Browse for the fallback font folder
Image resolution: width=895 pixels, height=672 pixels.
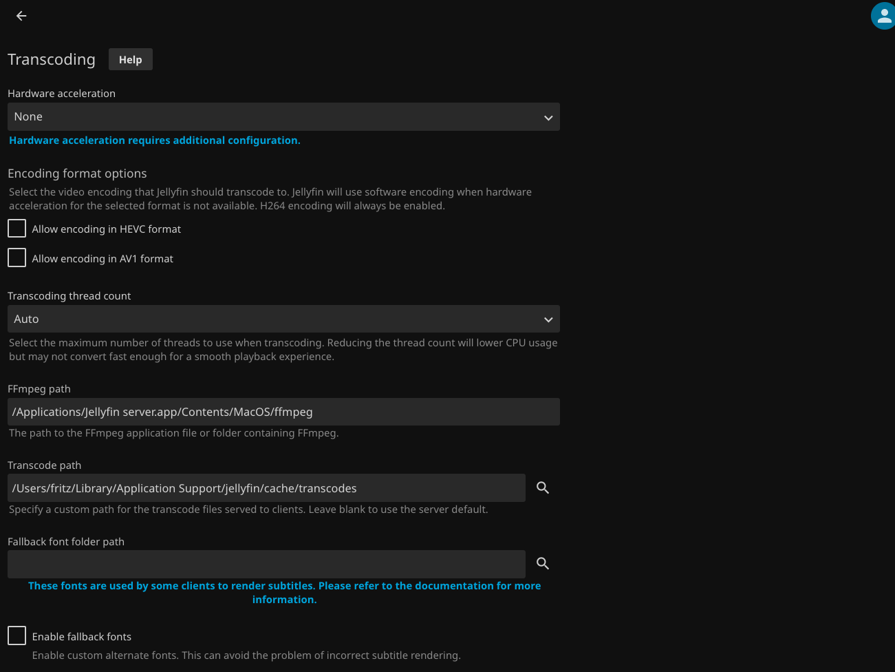coord(543,564)
